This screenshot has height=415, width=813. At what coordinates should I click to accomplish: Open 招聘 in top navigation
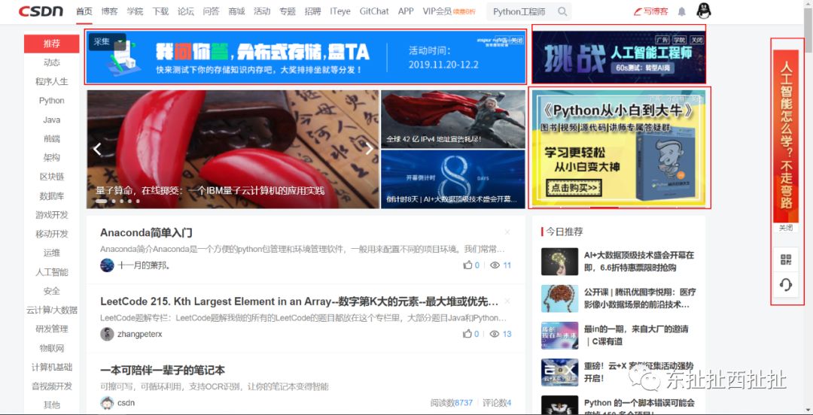(x=312, y=11)
